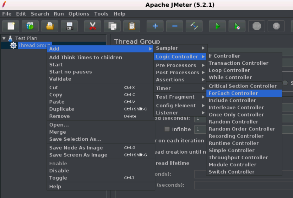Open the Sampler submenu

(x=180, y=48)
